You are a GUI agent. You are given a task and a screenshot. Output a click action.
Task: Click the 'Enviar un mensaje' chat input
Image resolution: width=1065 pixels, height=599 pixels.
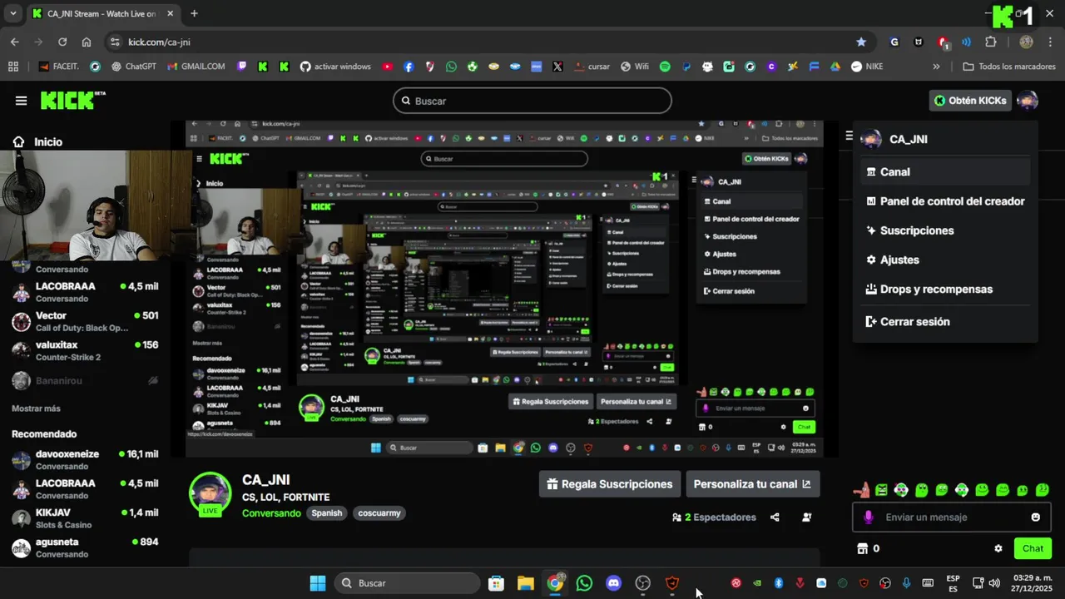coord(953,517)
